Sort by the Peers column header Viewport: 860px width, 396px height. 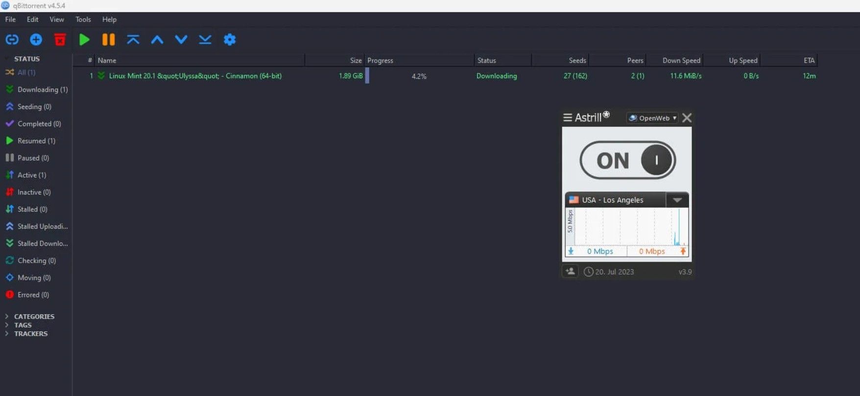(x=617, y=61)
